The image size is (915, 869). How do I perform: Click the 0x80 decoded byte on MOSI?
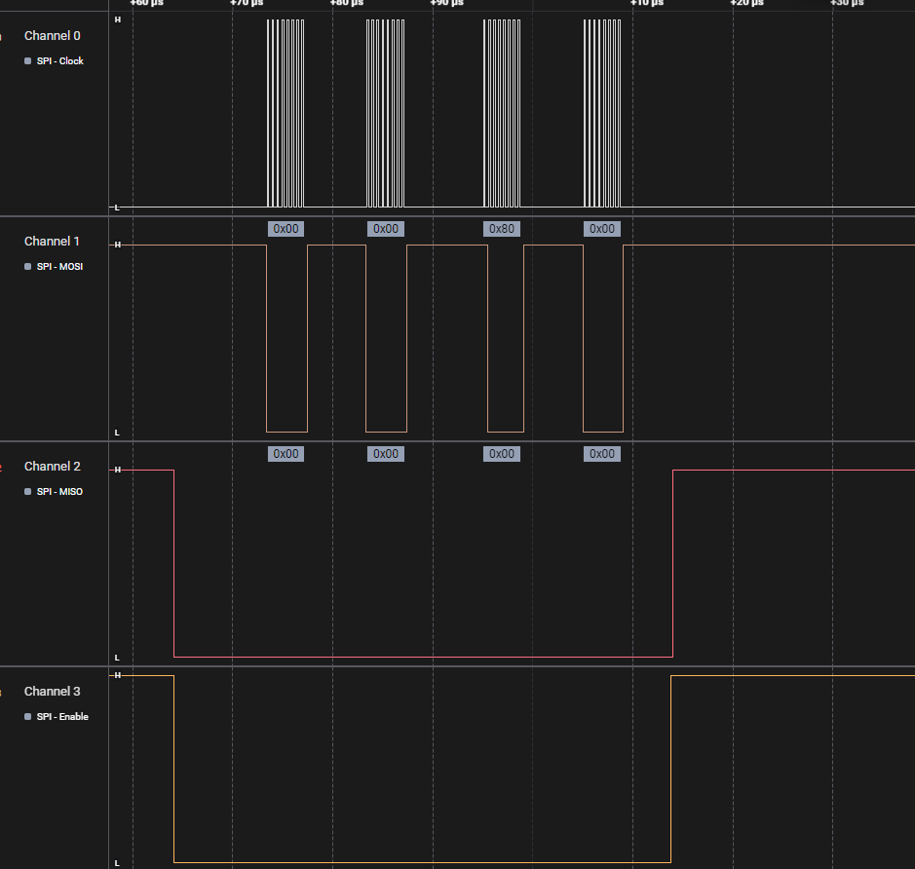click(502, 229)
